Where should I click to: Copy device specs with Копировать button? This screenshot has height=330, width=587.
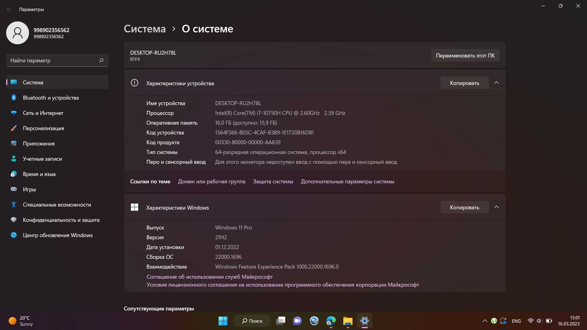coord(464,83)
